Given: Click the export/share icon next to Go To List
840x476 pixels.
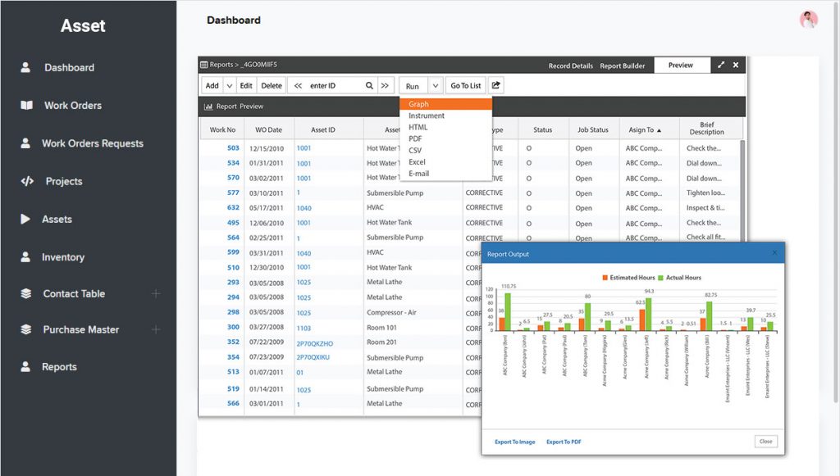Looking at the screenshot, I should (495, 84).
